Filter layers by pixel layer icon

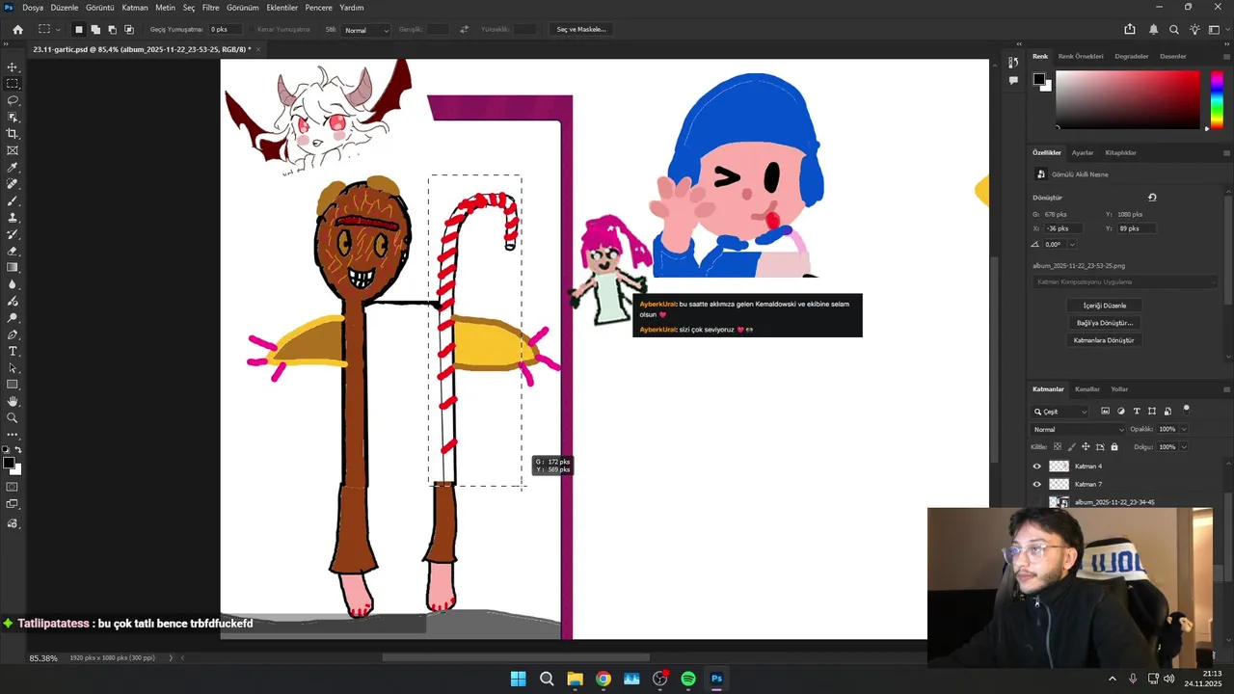click(1105, 412)
